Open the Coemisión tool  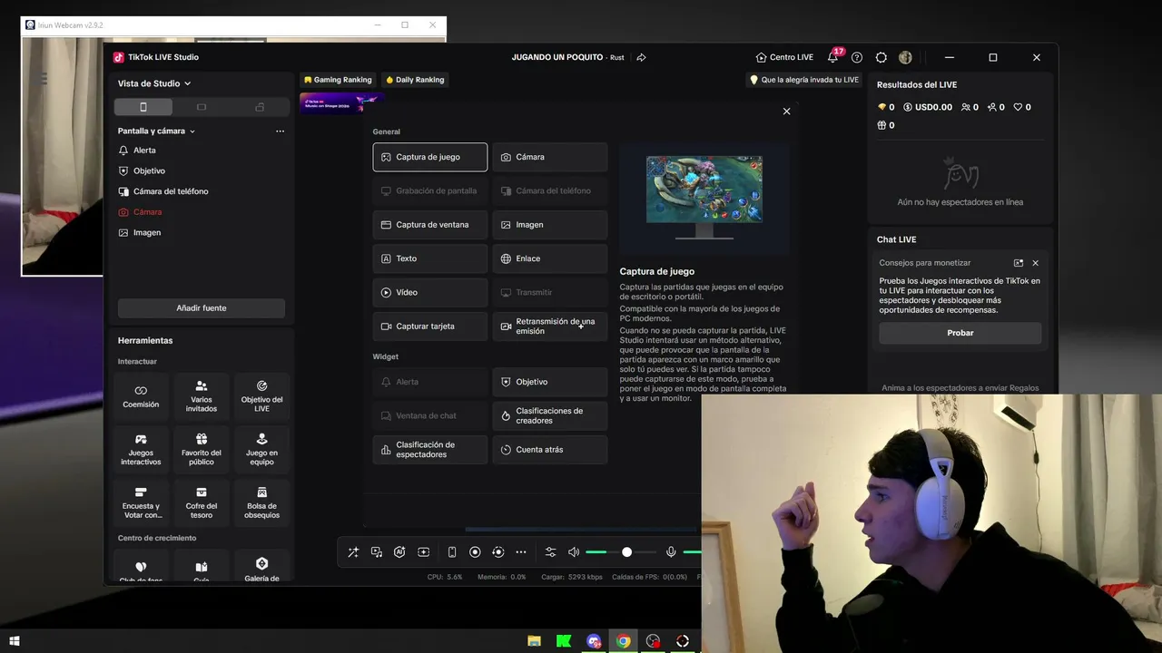coord(141,395)
